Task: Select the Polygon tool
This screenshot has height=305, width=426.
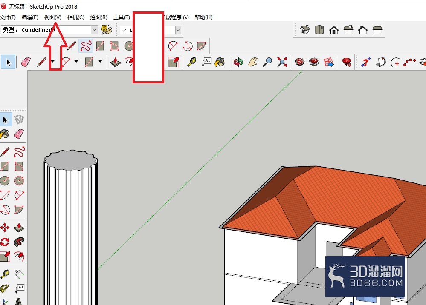Action: click(19, 180)
